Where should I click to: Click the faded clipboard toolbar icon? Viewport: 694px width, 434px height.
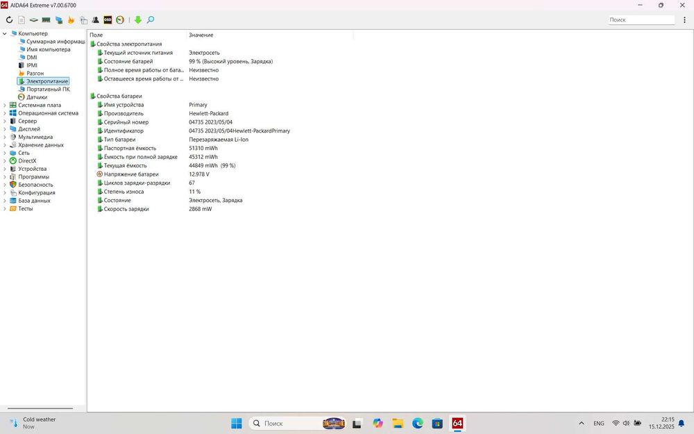click(x=83, y=20)
